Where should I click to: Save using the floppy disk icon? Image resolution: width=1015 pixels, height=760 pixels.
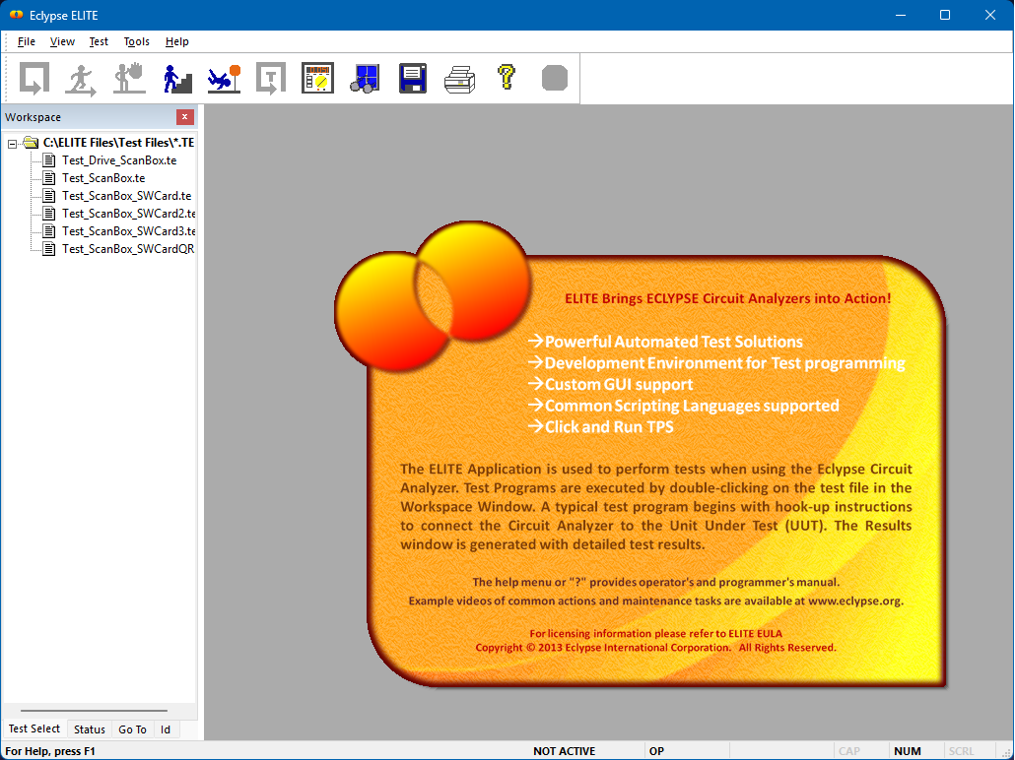coord(412,78)
